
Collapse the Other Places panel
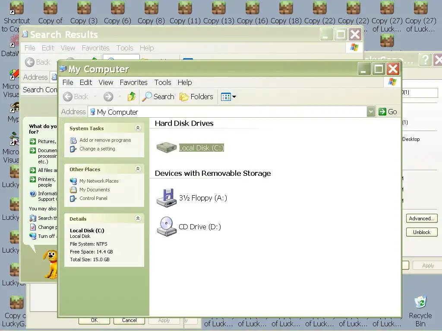coord(138,169)
